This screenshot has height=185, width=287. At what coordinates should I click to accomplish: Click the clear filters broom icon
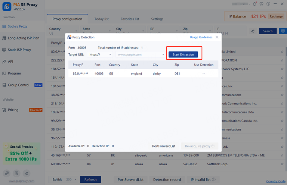tap(253, 31)
